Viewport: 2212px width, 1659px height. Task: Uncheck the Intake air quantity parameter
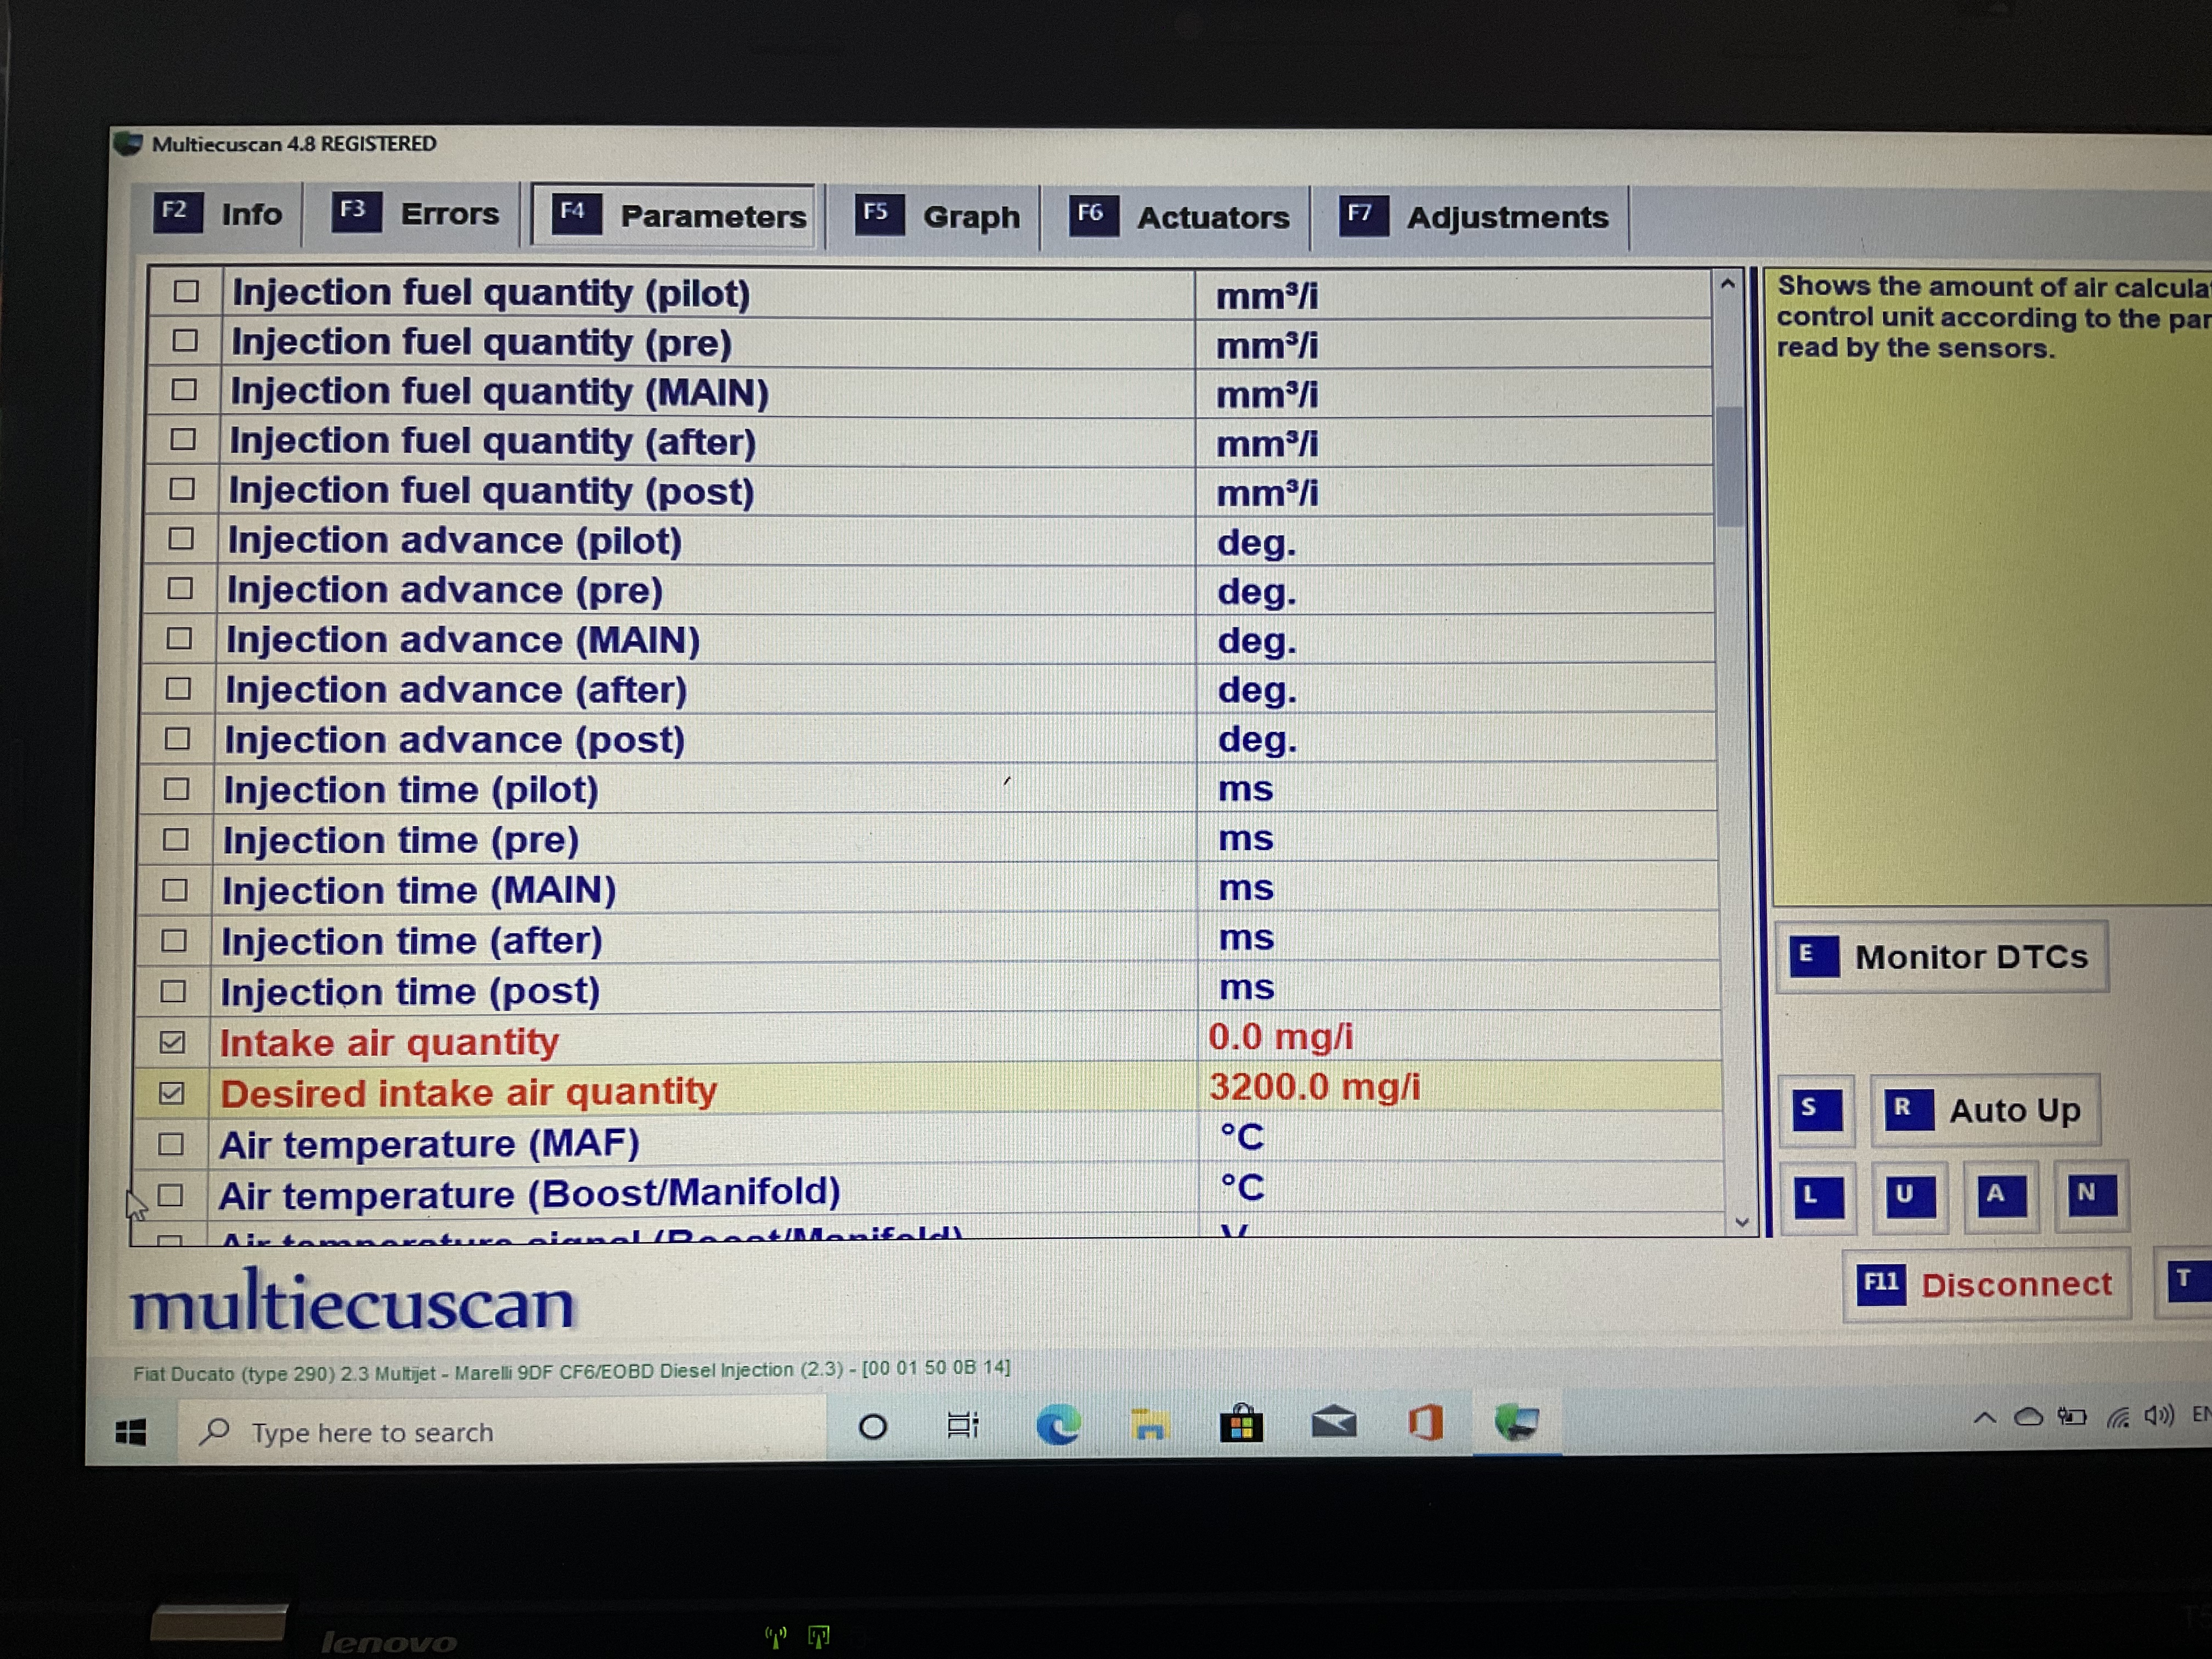tap(172, 1042)
